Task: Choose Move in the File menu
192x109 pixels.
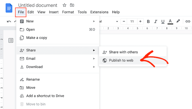Action: coord(58,88)
